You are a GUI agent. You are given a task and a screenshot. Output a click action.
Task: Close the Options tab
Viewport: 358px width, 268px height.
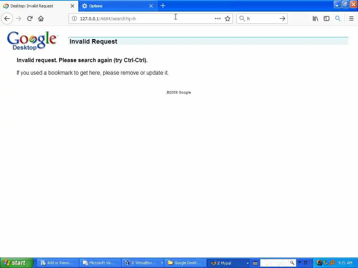pyautogui.click(x=151, y=6)
